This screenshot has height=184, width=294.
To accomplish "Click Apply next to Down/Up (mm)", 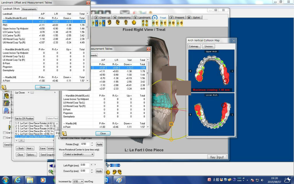I will [x=99, y=171].
